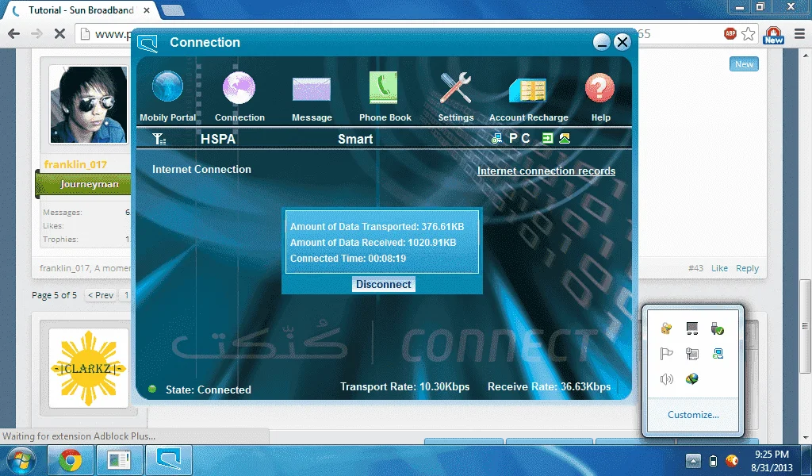
Task: Click franklin_017 avatar photo
Action: click(x=88, y=105)
